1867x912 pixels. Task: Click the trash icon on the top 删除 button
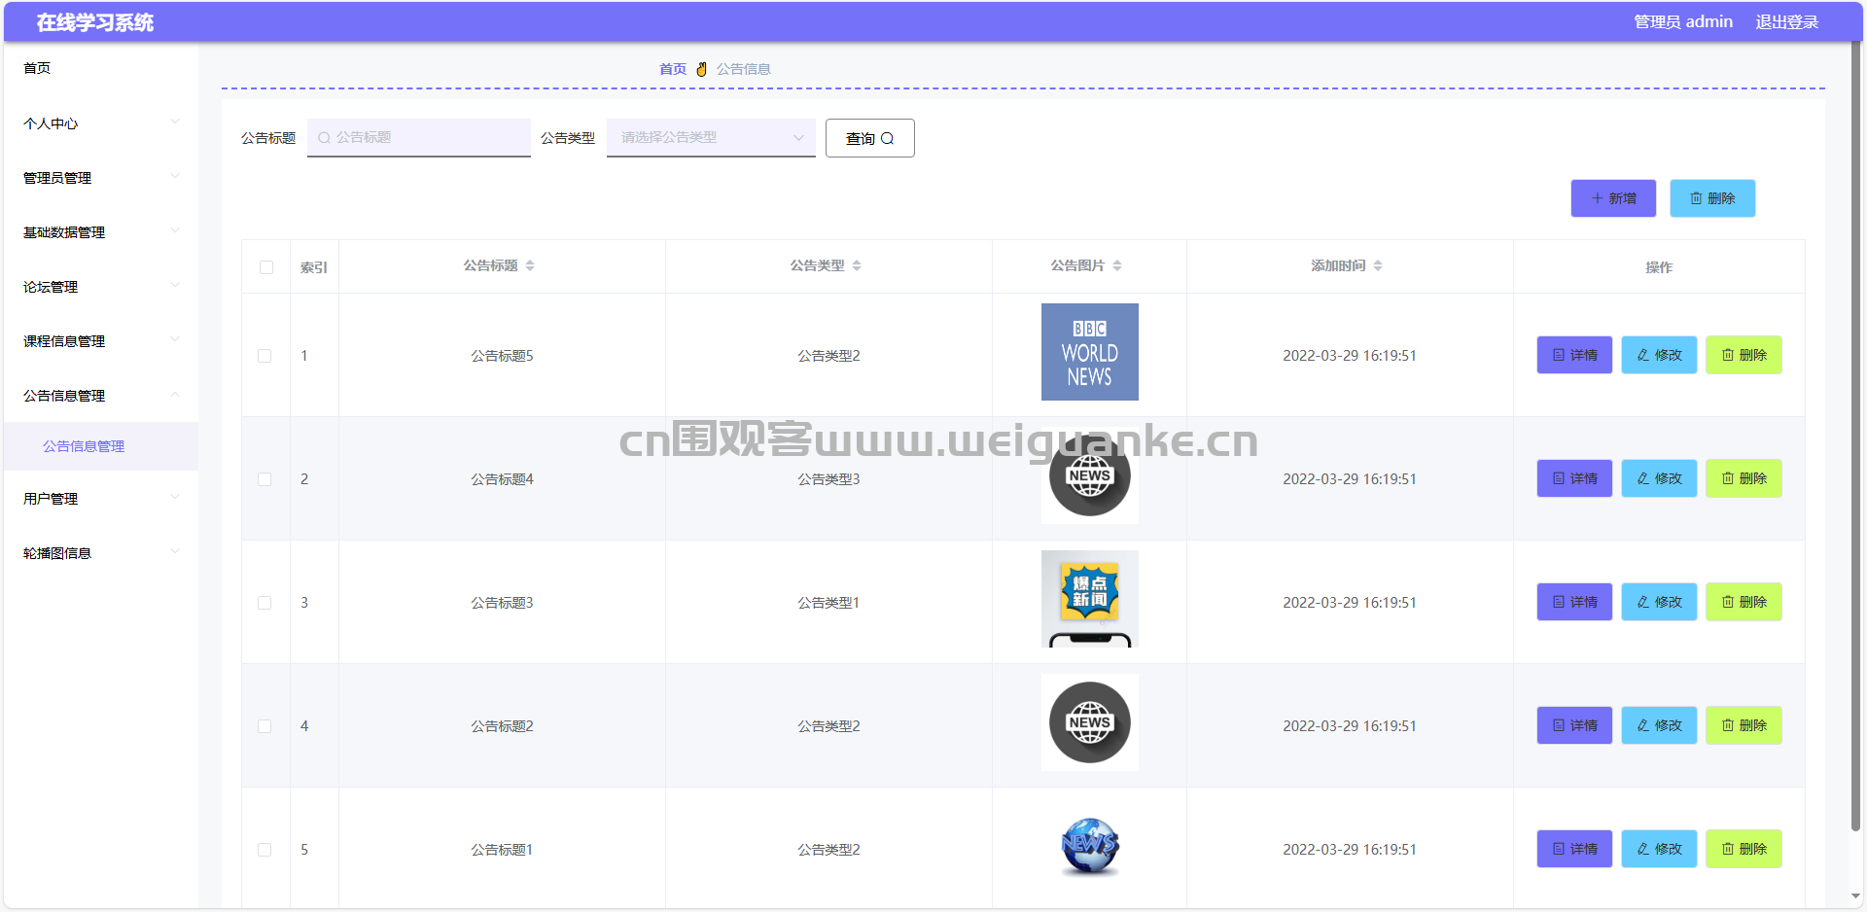[1696, 198]
